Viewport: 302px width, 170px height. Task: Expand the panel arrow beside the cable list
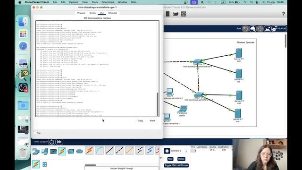tap(161, 158)
